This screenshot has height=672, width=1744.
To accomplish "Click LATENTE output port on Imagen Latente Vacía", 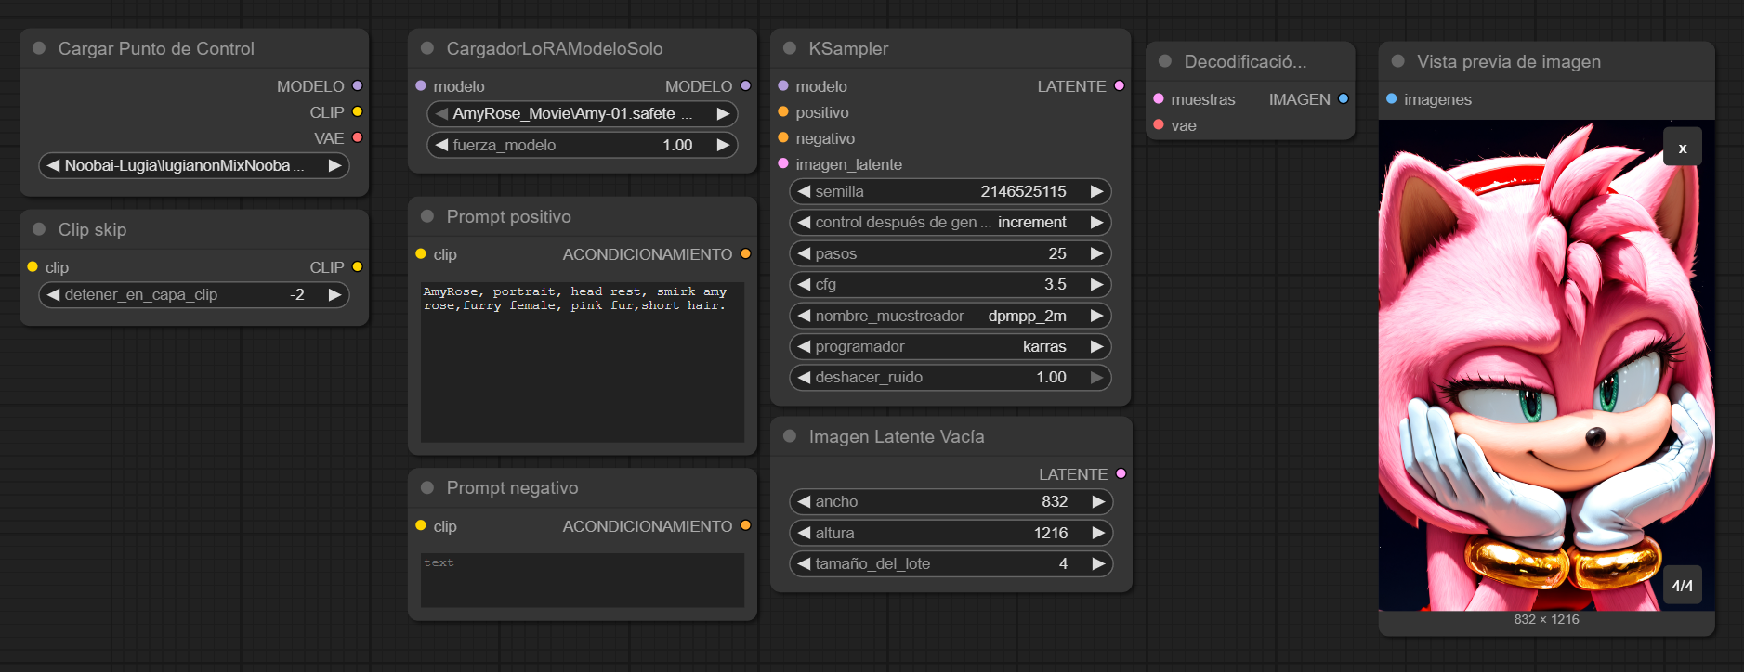I will (1121, 473).
